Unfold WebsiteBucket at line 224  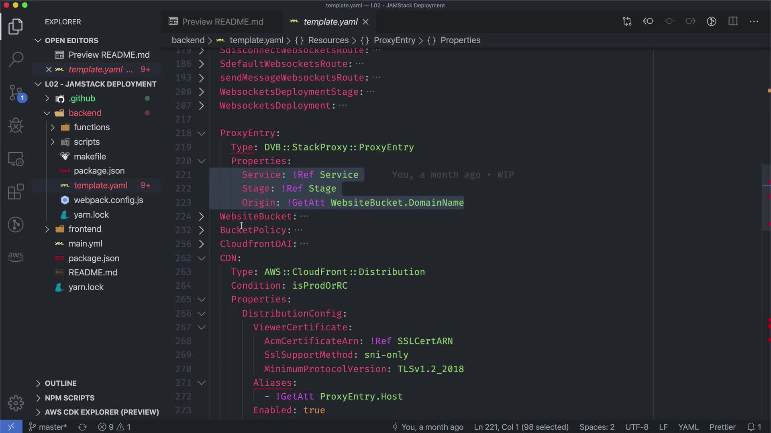pyautogui.click(x=202, y=216)
